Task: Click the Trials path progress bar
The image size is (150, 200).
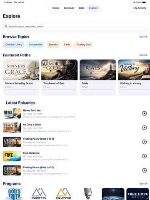Action: click(x=98, y=90)
